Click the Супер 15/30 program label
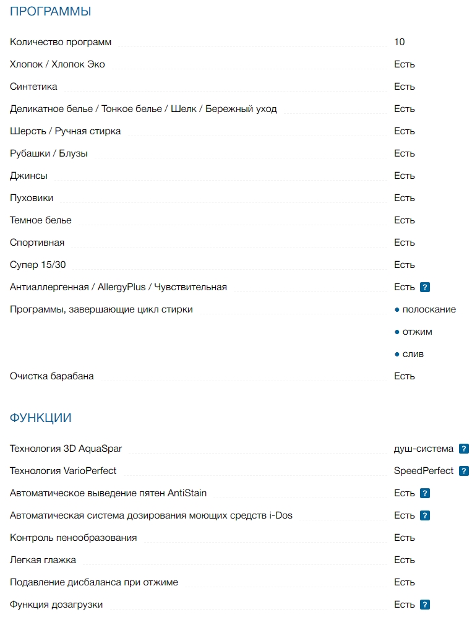This screenshot has height=625, width=472. 38,265
